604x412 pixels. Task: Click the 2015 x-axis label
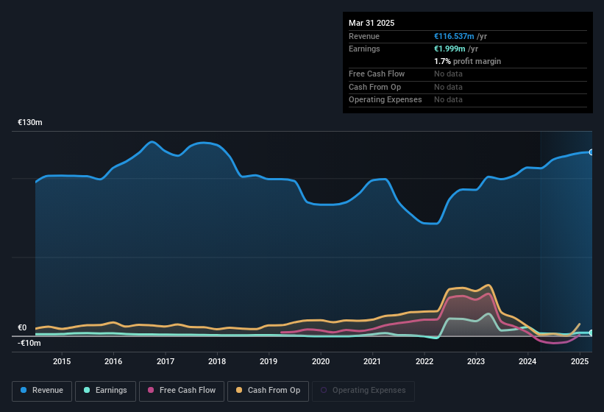[x=62, y=361]
